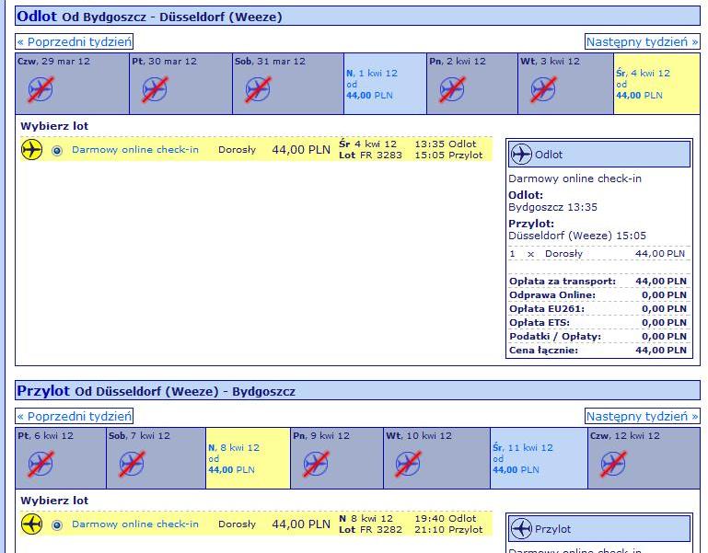Image resolution: width=708 pixels, height=553 pixels.
Task: Click 'N 8 kwi 12' in flight row
Action: point(366,519)
